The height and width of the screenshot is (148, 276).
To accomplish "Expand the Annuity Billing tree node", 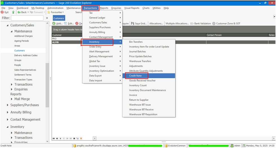I will [x=8, y=112].
